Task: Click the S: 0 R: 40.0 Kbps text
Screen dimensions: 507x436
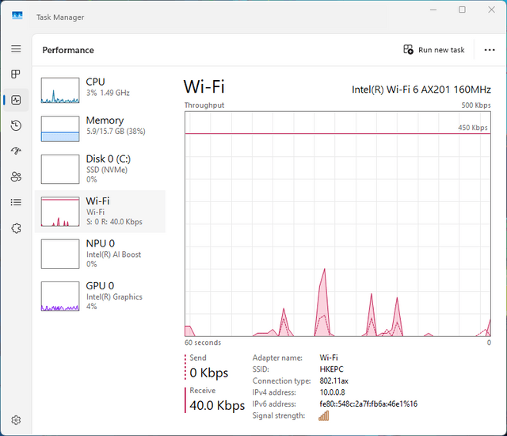Action: tap(114, 222)
